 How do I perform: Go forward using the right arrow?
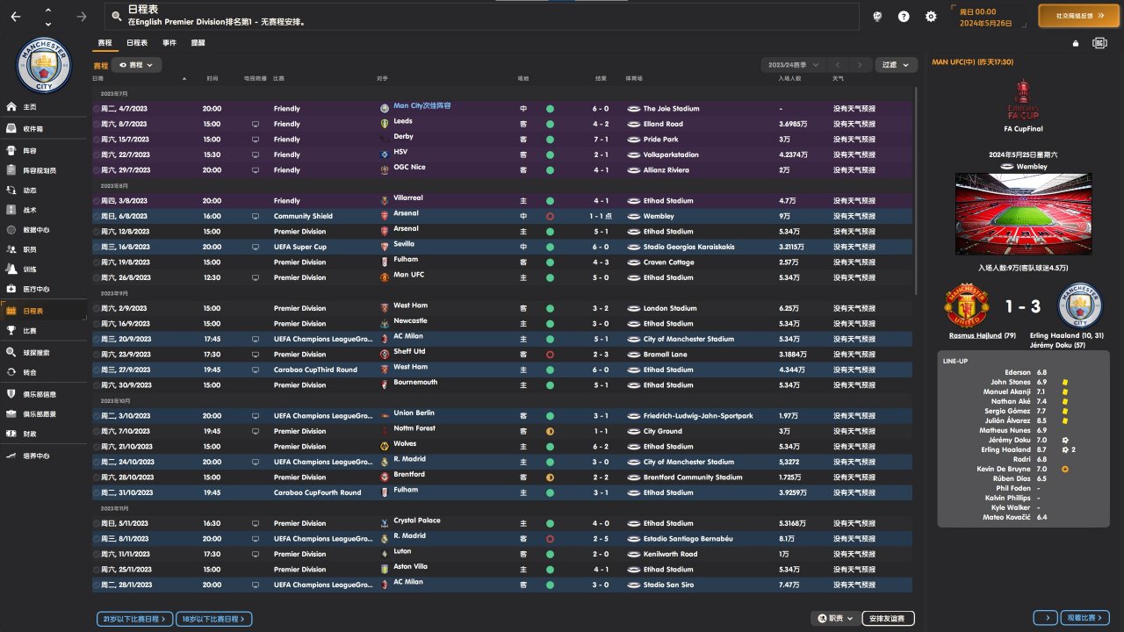82,17
